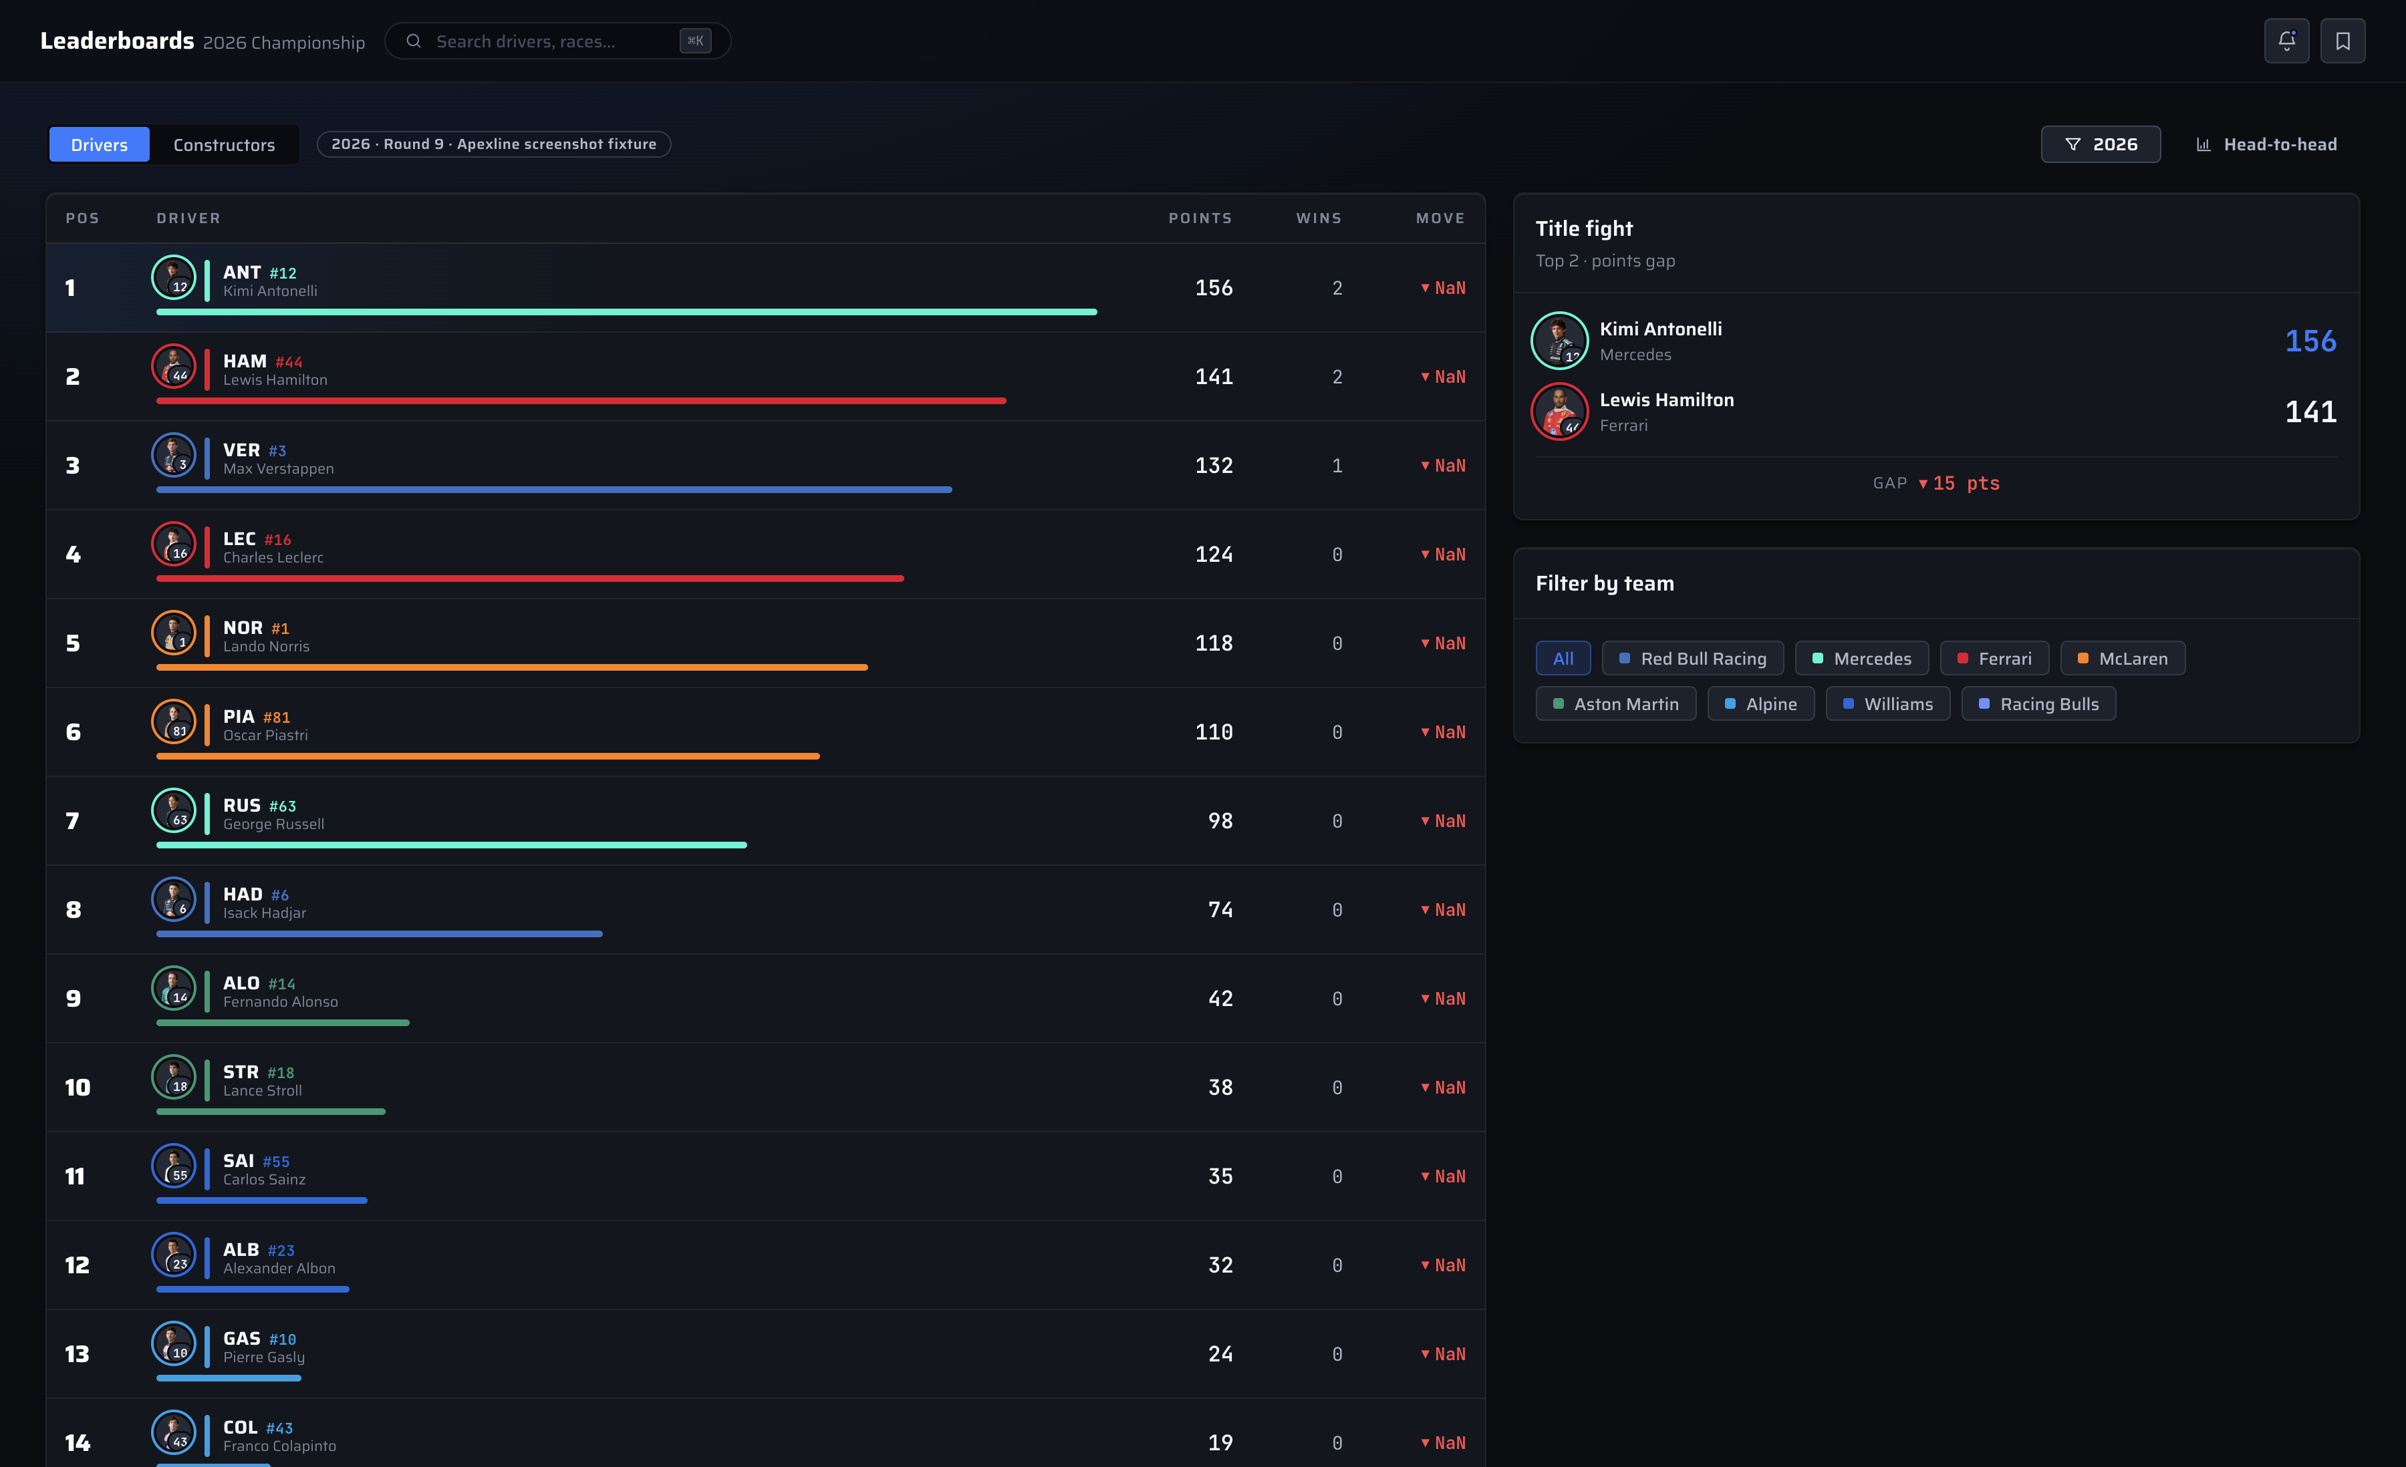Click Hamilton's red points bar
The width and height of the screenshot is (2406, 1467).
[x=581, y=401]
